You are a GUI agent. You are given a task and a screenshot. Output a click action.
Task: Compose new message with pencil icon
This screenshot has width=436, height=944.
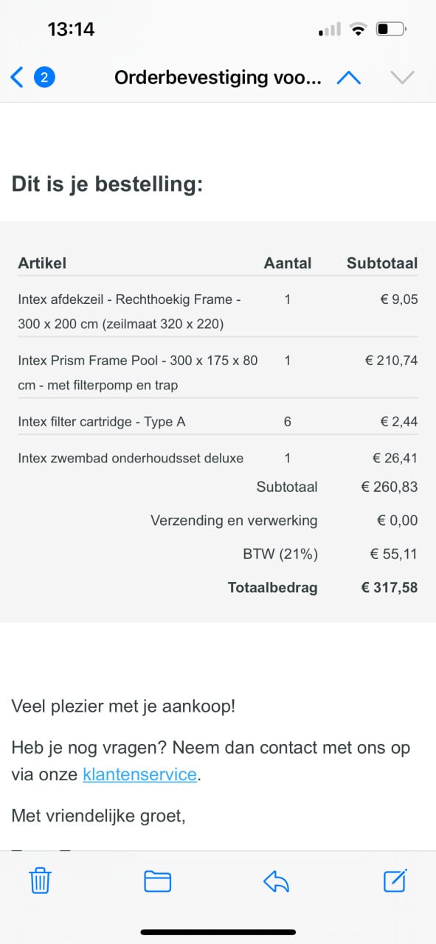(395, 880)
